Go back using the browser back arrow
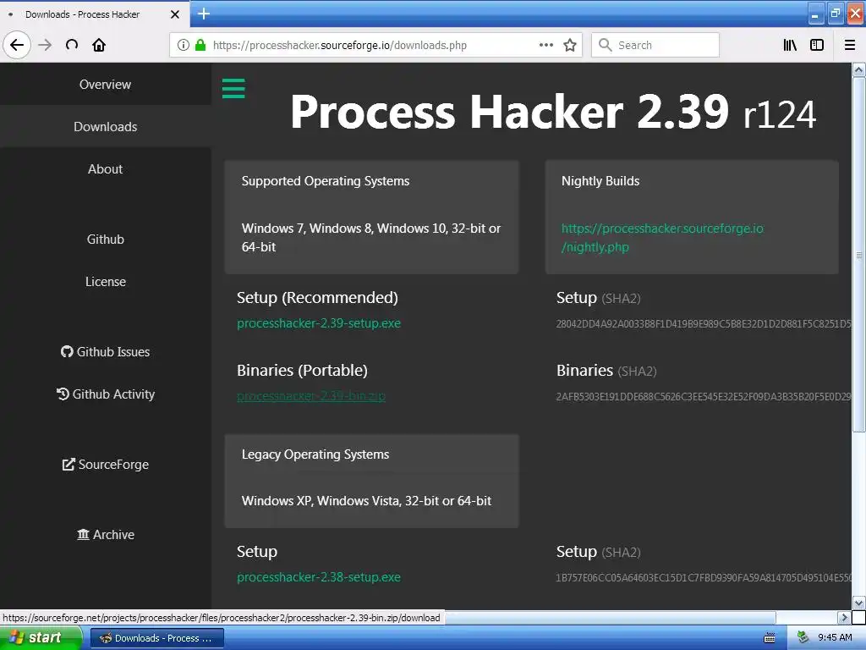This screenshot has width=866, height=650. click(x=17, y=46)
